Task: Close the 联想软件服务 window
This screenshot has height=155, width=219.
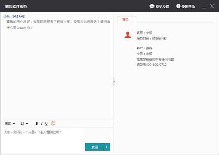Action: [x=212, y=6]
